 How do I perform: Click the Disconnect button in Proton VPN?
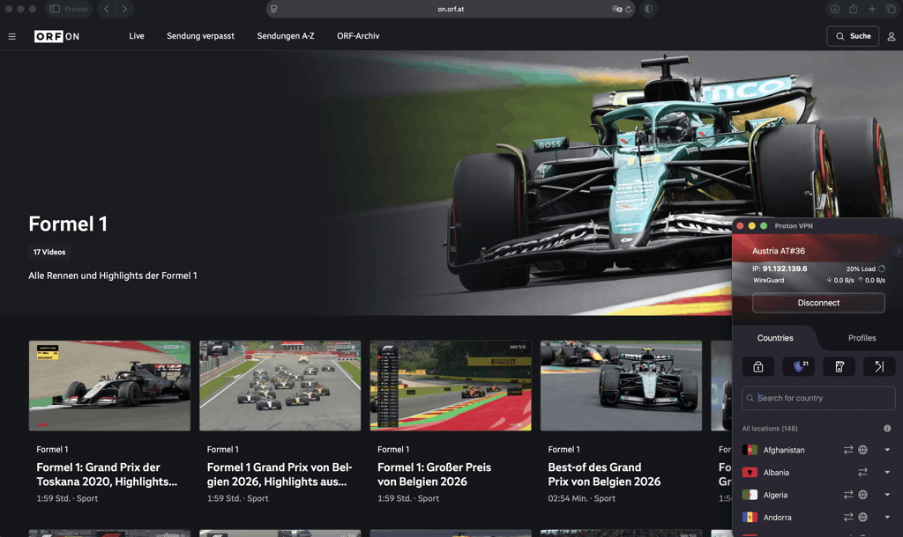(818, 303)
